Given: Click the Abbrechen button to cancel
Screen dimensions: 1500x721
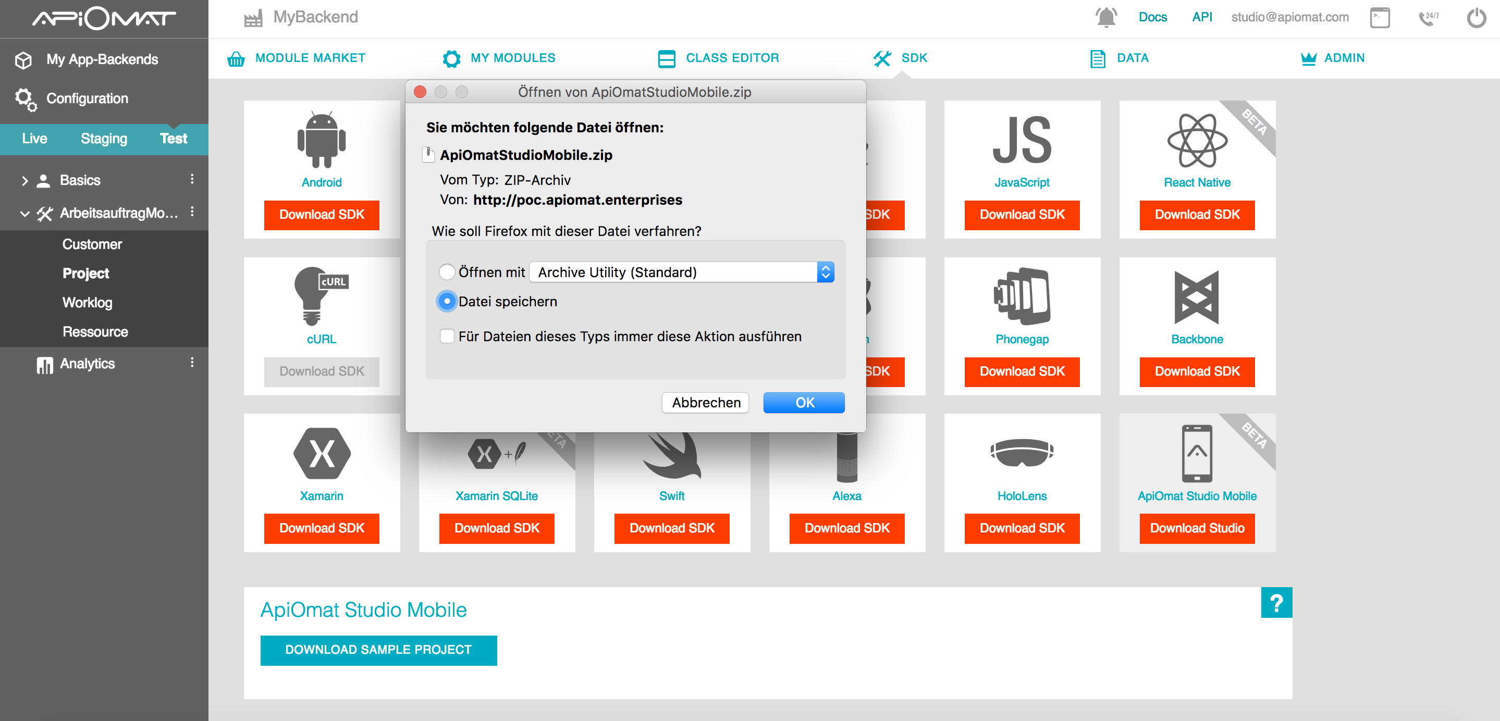Looking at the screenshot, I should [707, 402].
